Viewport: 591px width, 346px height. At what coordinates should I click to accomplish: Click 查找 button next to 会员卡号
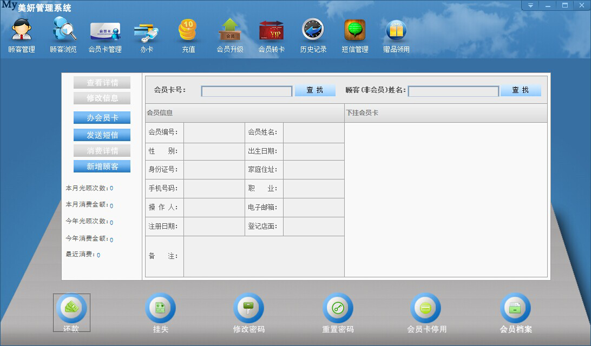315,90
